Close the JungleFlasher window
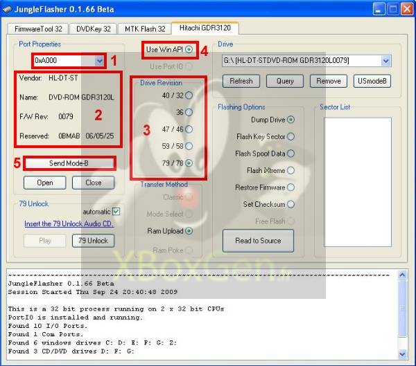The width and height of the screenshot is (416, 366). [407, 9]
